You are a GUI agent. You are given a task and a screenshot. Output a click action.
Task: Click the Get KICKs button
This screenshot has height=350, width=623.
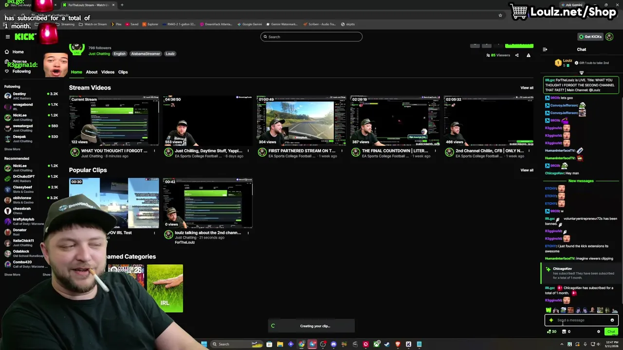coord(590,37)
